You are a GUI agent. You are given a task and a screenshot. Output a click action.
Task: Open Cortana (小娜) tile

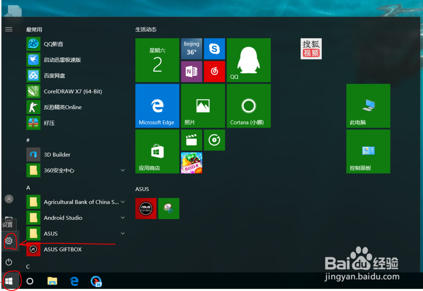(x=249, y=106)
